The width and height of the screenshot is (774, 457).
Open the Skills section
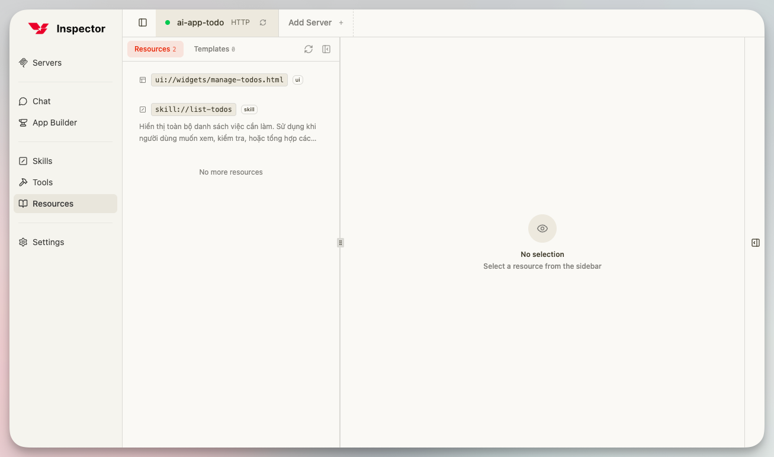[x=65, y=161]
